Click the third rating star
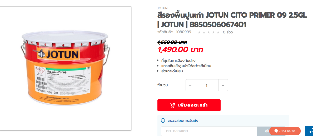 (208, 32)
